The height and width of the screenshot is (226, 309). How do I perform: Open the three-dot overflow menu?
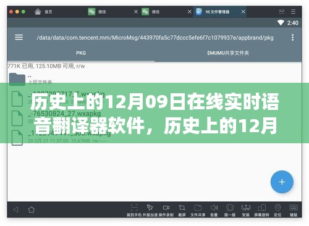[x=292, y=38]
